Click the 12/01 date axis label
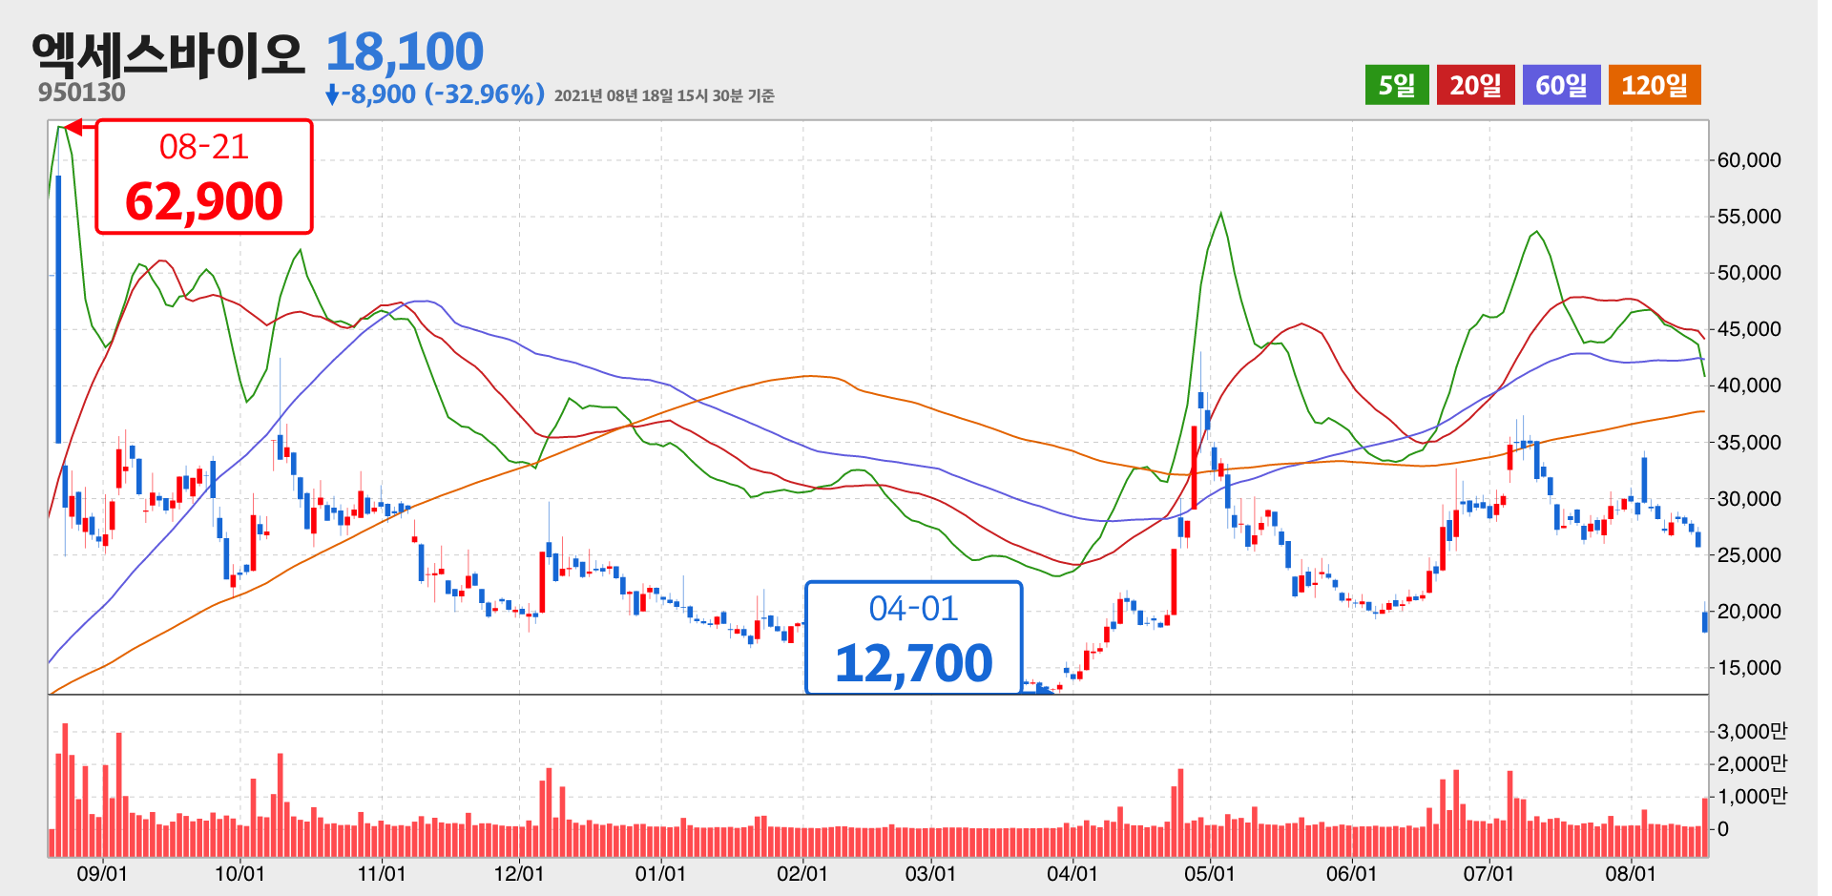 (x=519, y=874)
